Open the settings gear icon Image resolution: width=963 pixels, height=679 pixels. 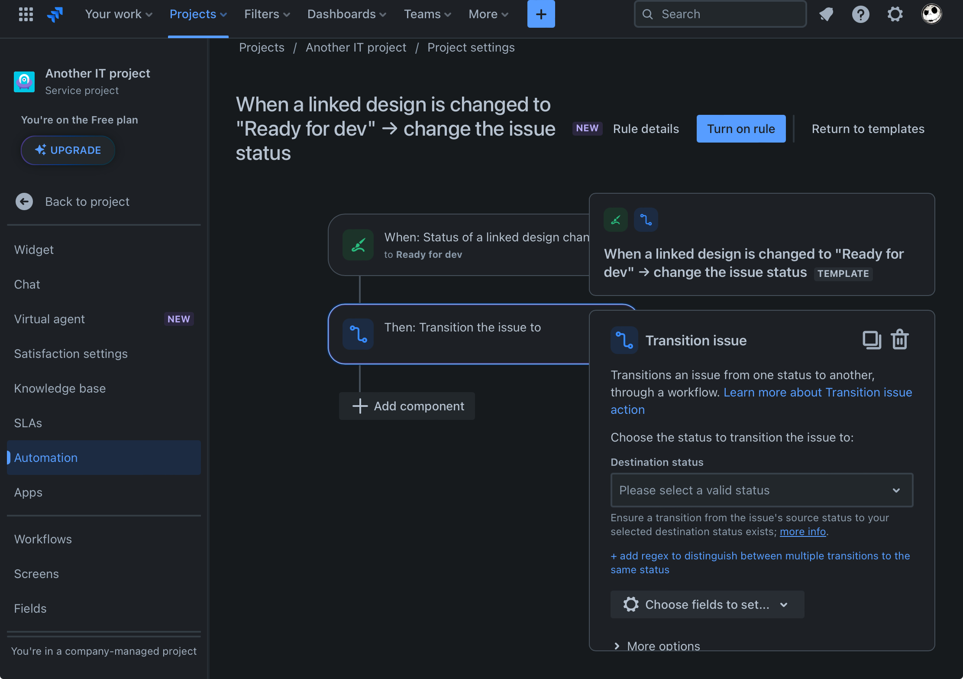coord(895,14)
